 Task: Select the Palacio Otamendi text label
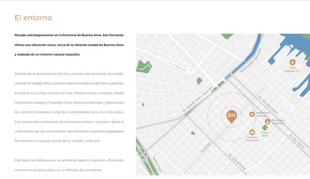pyautogui.click(x=252, y=139)
